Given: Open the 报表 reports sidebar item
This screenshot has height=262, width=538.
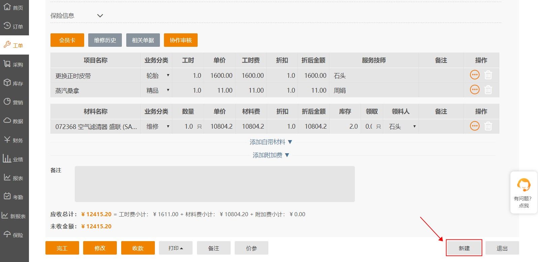Looking at the screenshot, I should pos(14,178).
